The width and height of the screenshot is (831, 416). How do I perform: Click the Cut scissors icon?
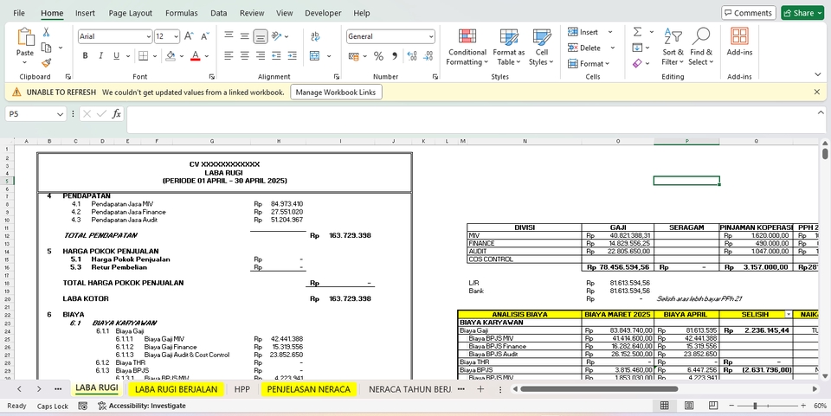(46, 32)
